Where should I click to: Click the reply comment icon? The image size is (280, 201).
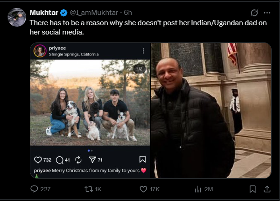tap(34, 189)
